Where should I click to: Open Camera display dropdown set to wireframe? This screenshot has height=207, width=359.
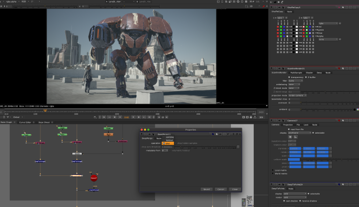click(300, 133)
